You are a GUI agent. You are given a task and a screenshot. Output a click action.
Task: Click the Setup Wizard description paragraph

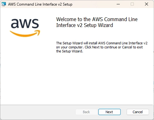pos(102,47)
